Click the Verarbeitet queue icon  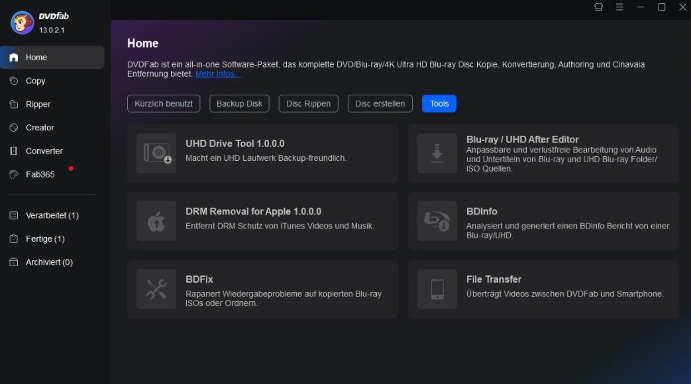14,215
